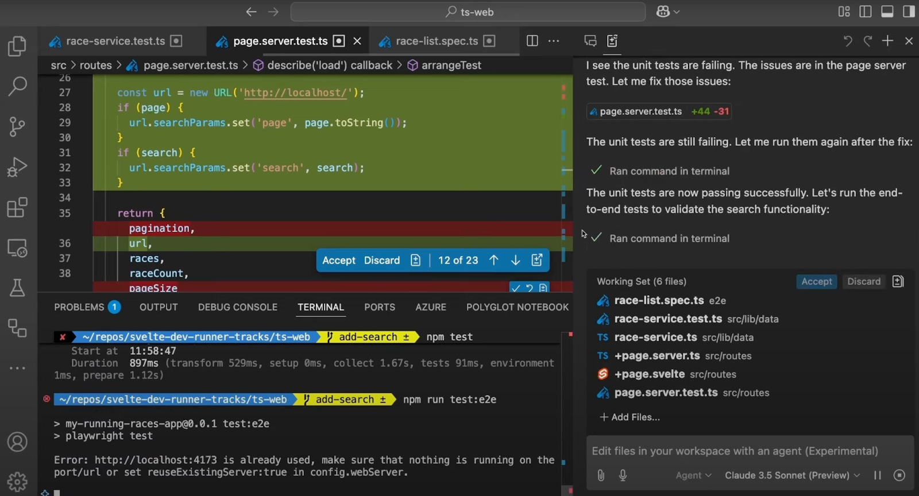Click the microphone voice input icon
Screen dimensions: 919x496
click(623, 475)
